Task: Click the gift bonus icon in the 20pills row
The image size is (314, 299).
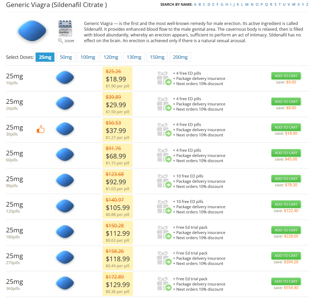Action: pyautogui.click(x=164, y=104)
